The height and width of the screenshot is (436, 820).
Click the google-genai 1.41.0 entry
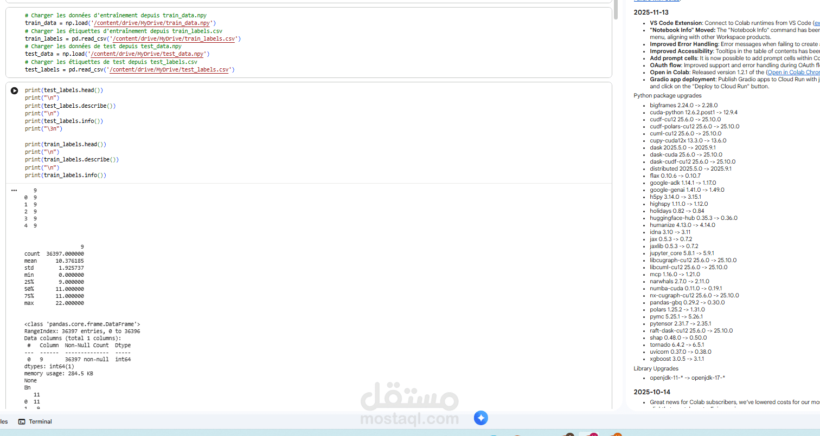tap(687, 190)
